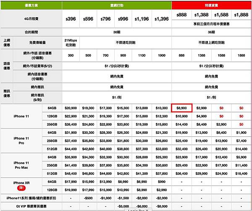Click the 512GB label of iPhone 11 Pro
252x211 pixels.
52,149
